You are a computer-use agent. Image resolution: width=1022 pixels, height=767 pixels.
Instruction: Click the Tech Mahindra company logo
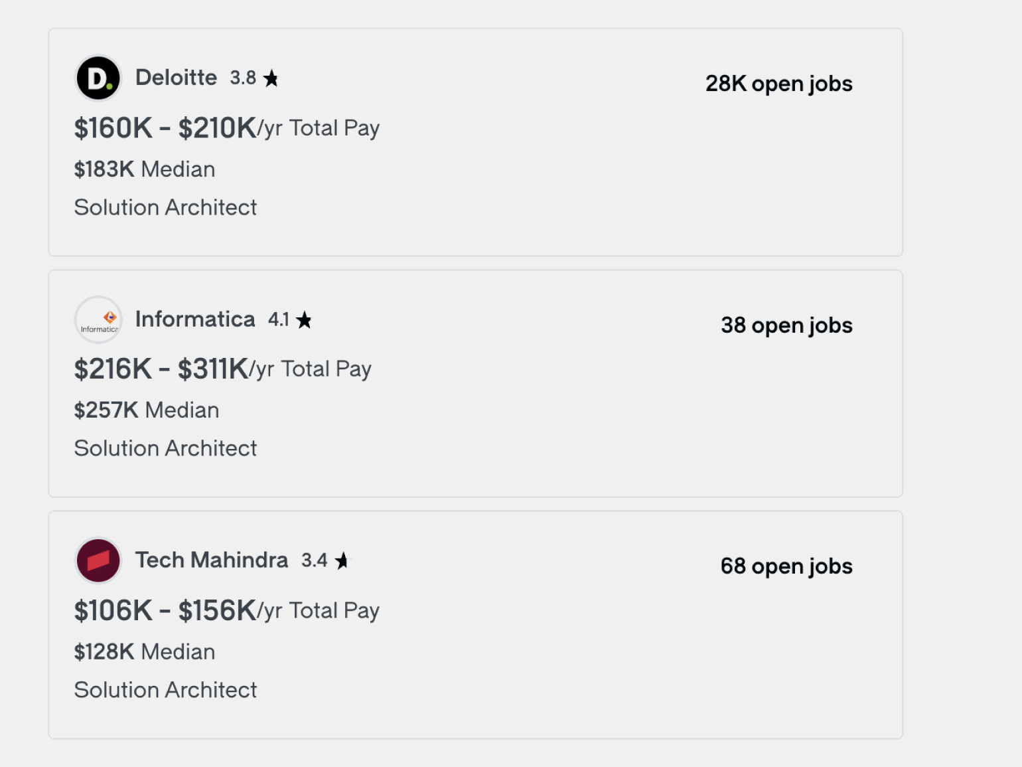click(98, 560)
